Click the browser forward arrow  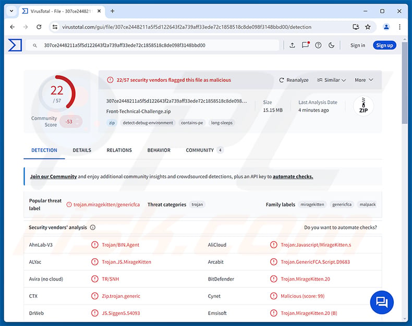pos(26,27)
